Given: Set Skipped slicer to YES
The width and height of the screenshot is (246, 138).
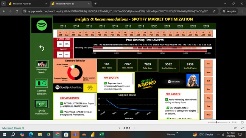Looking at the screenshot, I should pyautogui.click(x=67, y=54).
